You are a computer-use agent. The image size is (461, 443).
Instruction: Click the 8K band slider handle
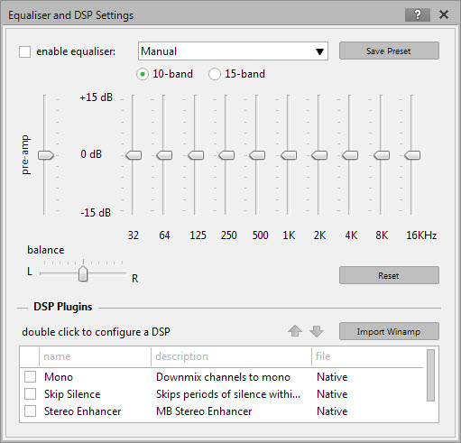pos(382,155)
